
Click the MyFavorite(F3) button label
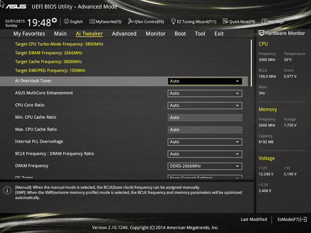click(109, 21)
